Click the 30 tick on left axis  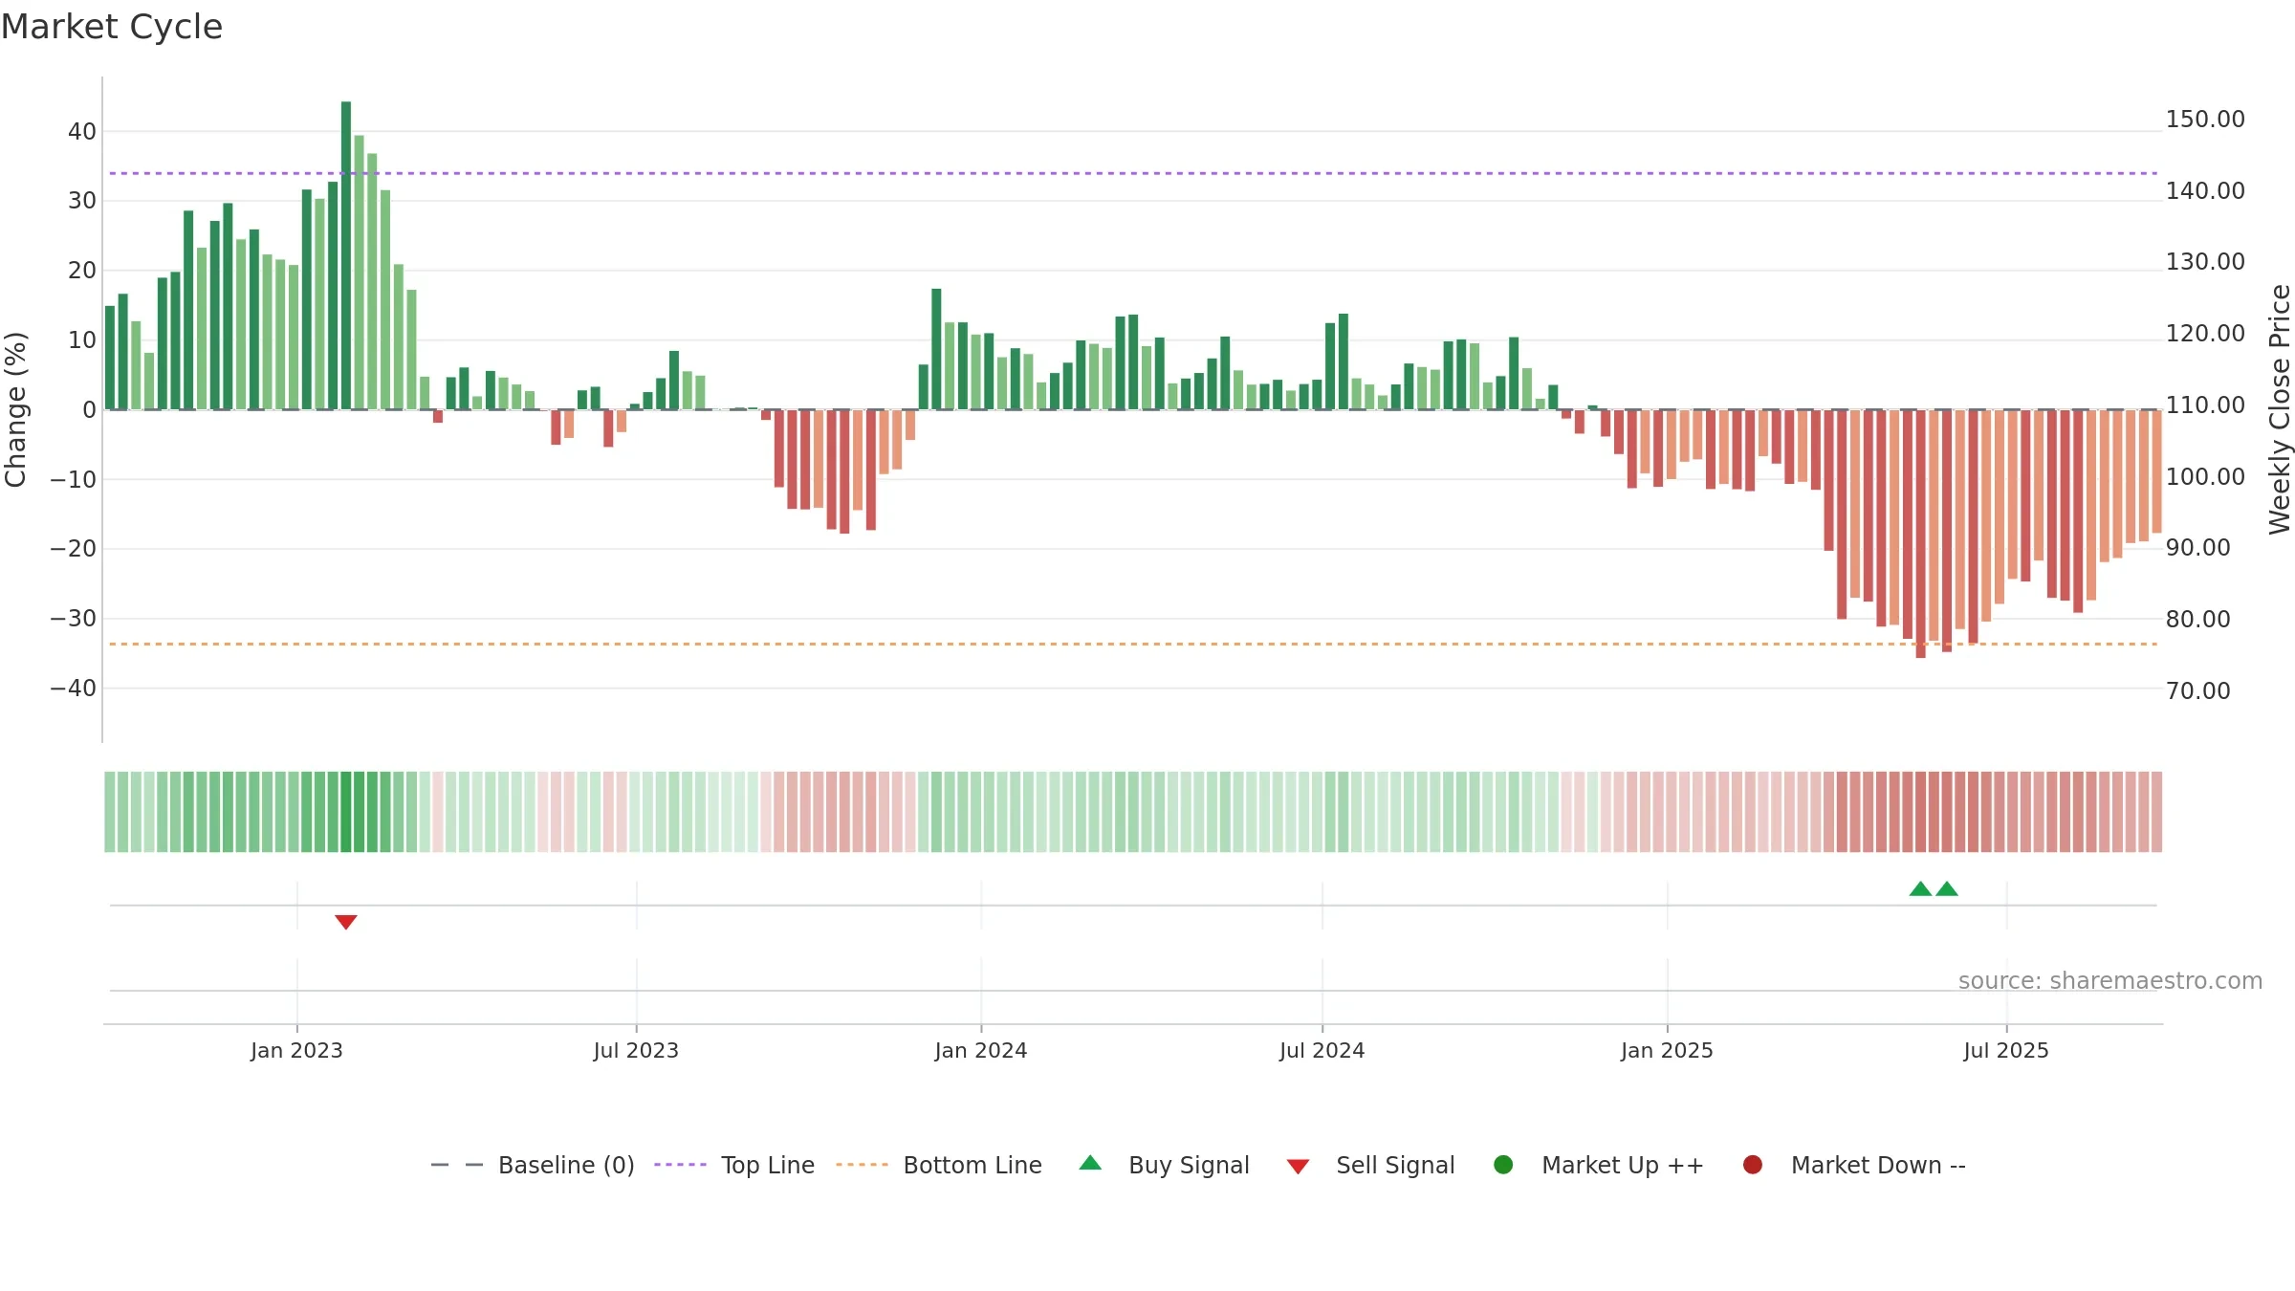[x=82, y=201]
